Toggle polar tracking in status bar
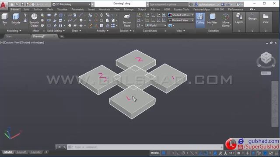Screen dimensions: 280x157 [x=183, y=153]
